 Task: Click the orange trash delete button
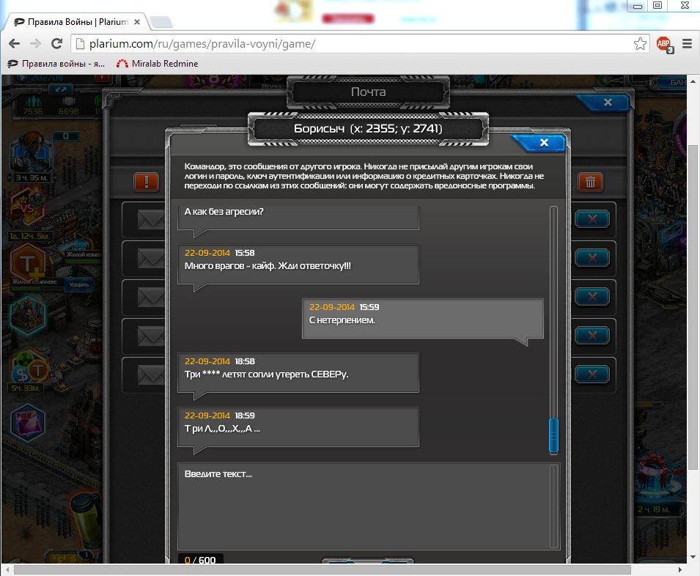pyautogui.click(x=590, y=182)
